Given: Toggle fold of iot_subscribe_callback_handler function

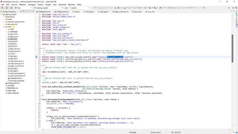Looking at the screenshot, I should coord(41,87).
